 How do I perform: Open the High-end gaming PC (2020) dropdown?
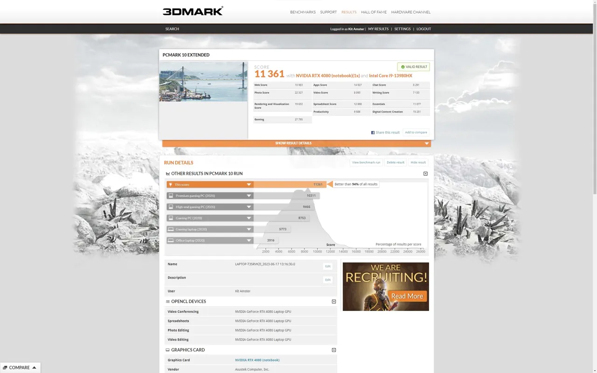tap(249, 207)
